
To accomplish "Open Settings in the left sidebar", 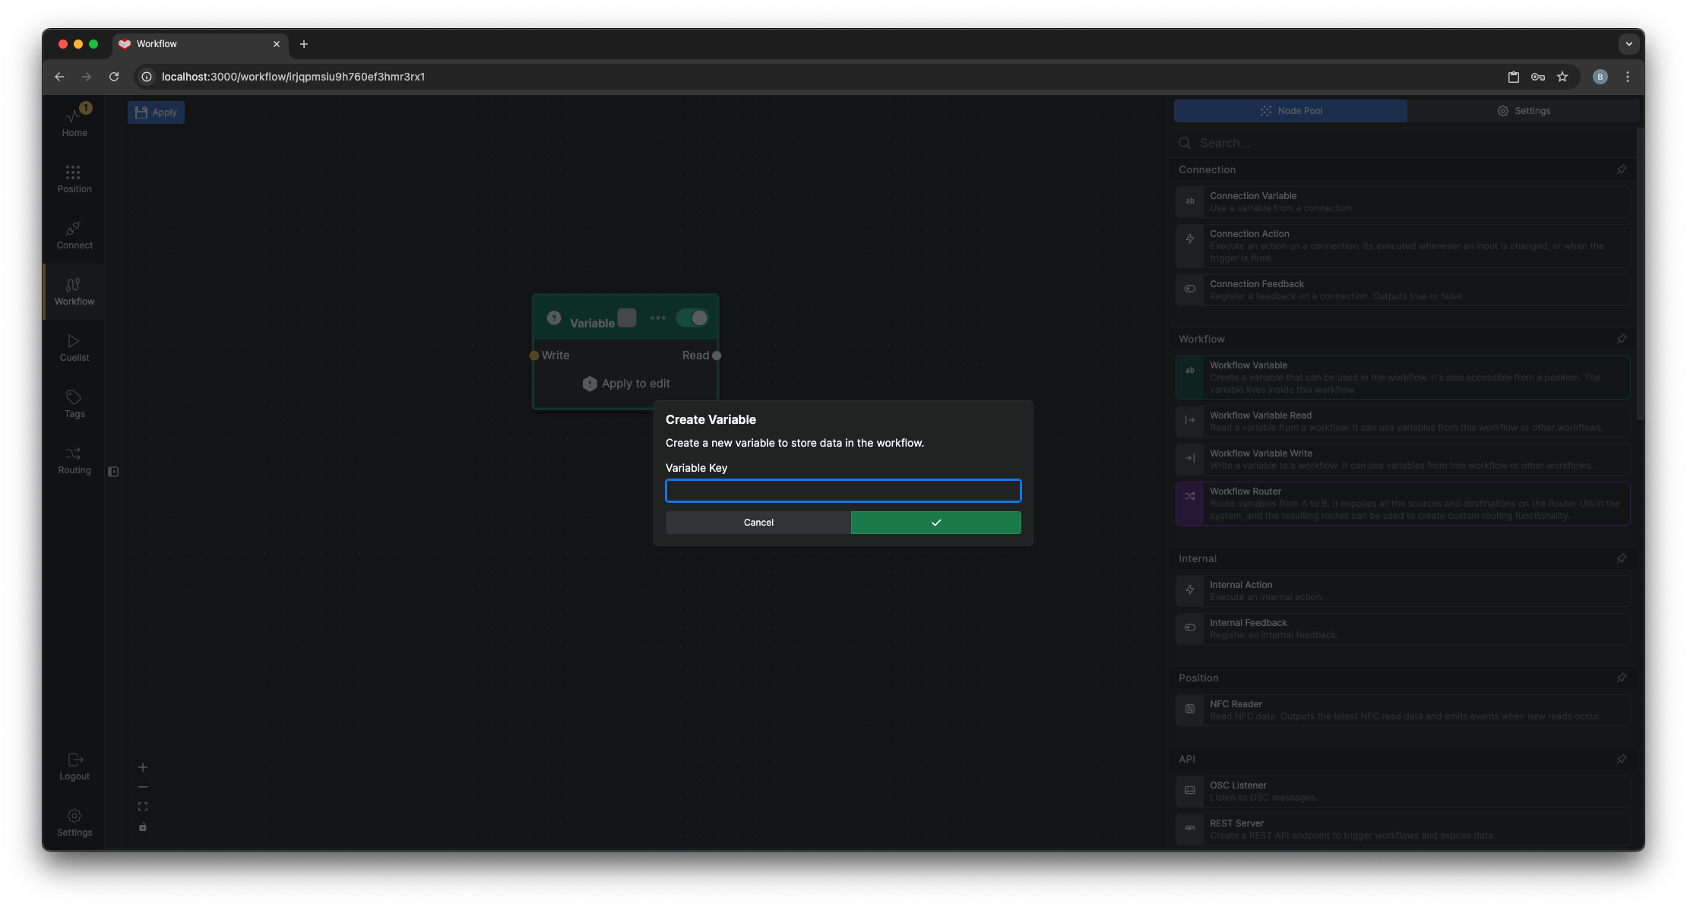I will pyautogui.click(x=74, y=822).
